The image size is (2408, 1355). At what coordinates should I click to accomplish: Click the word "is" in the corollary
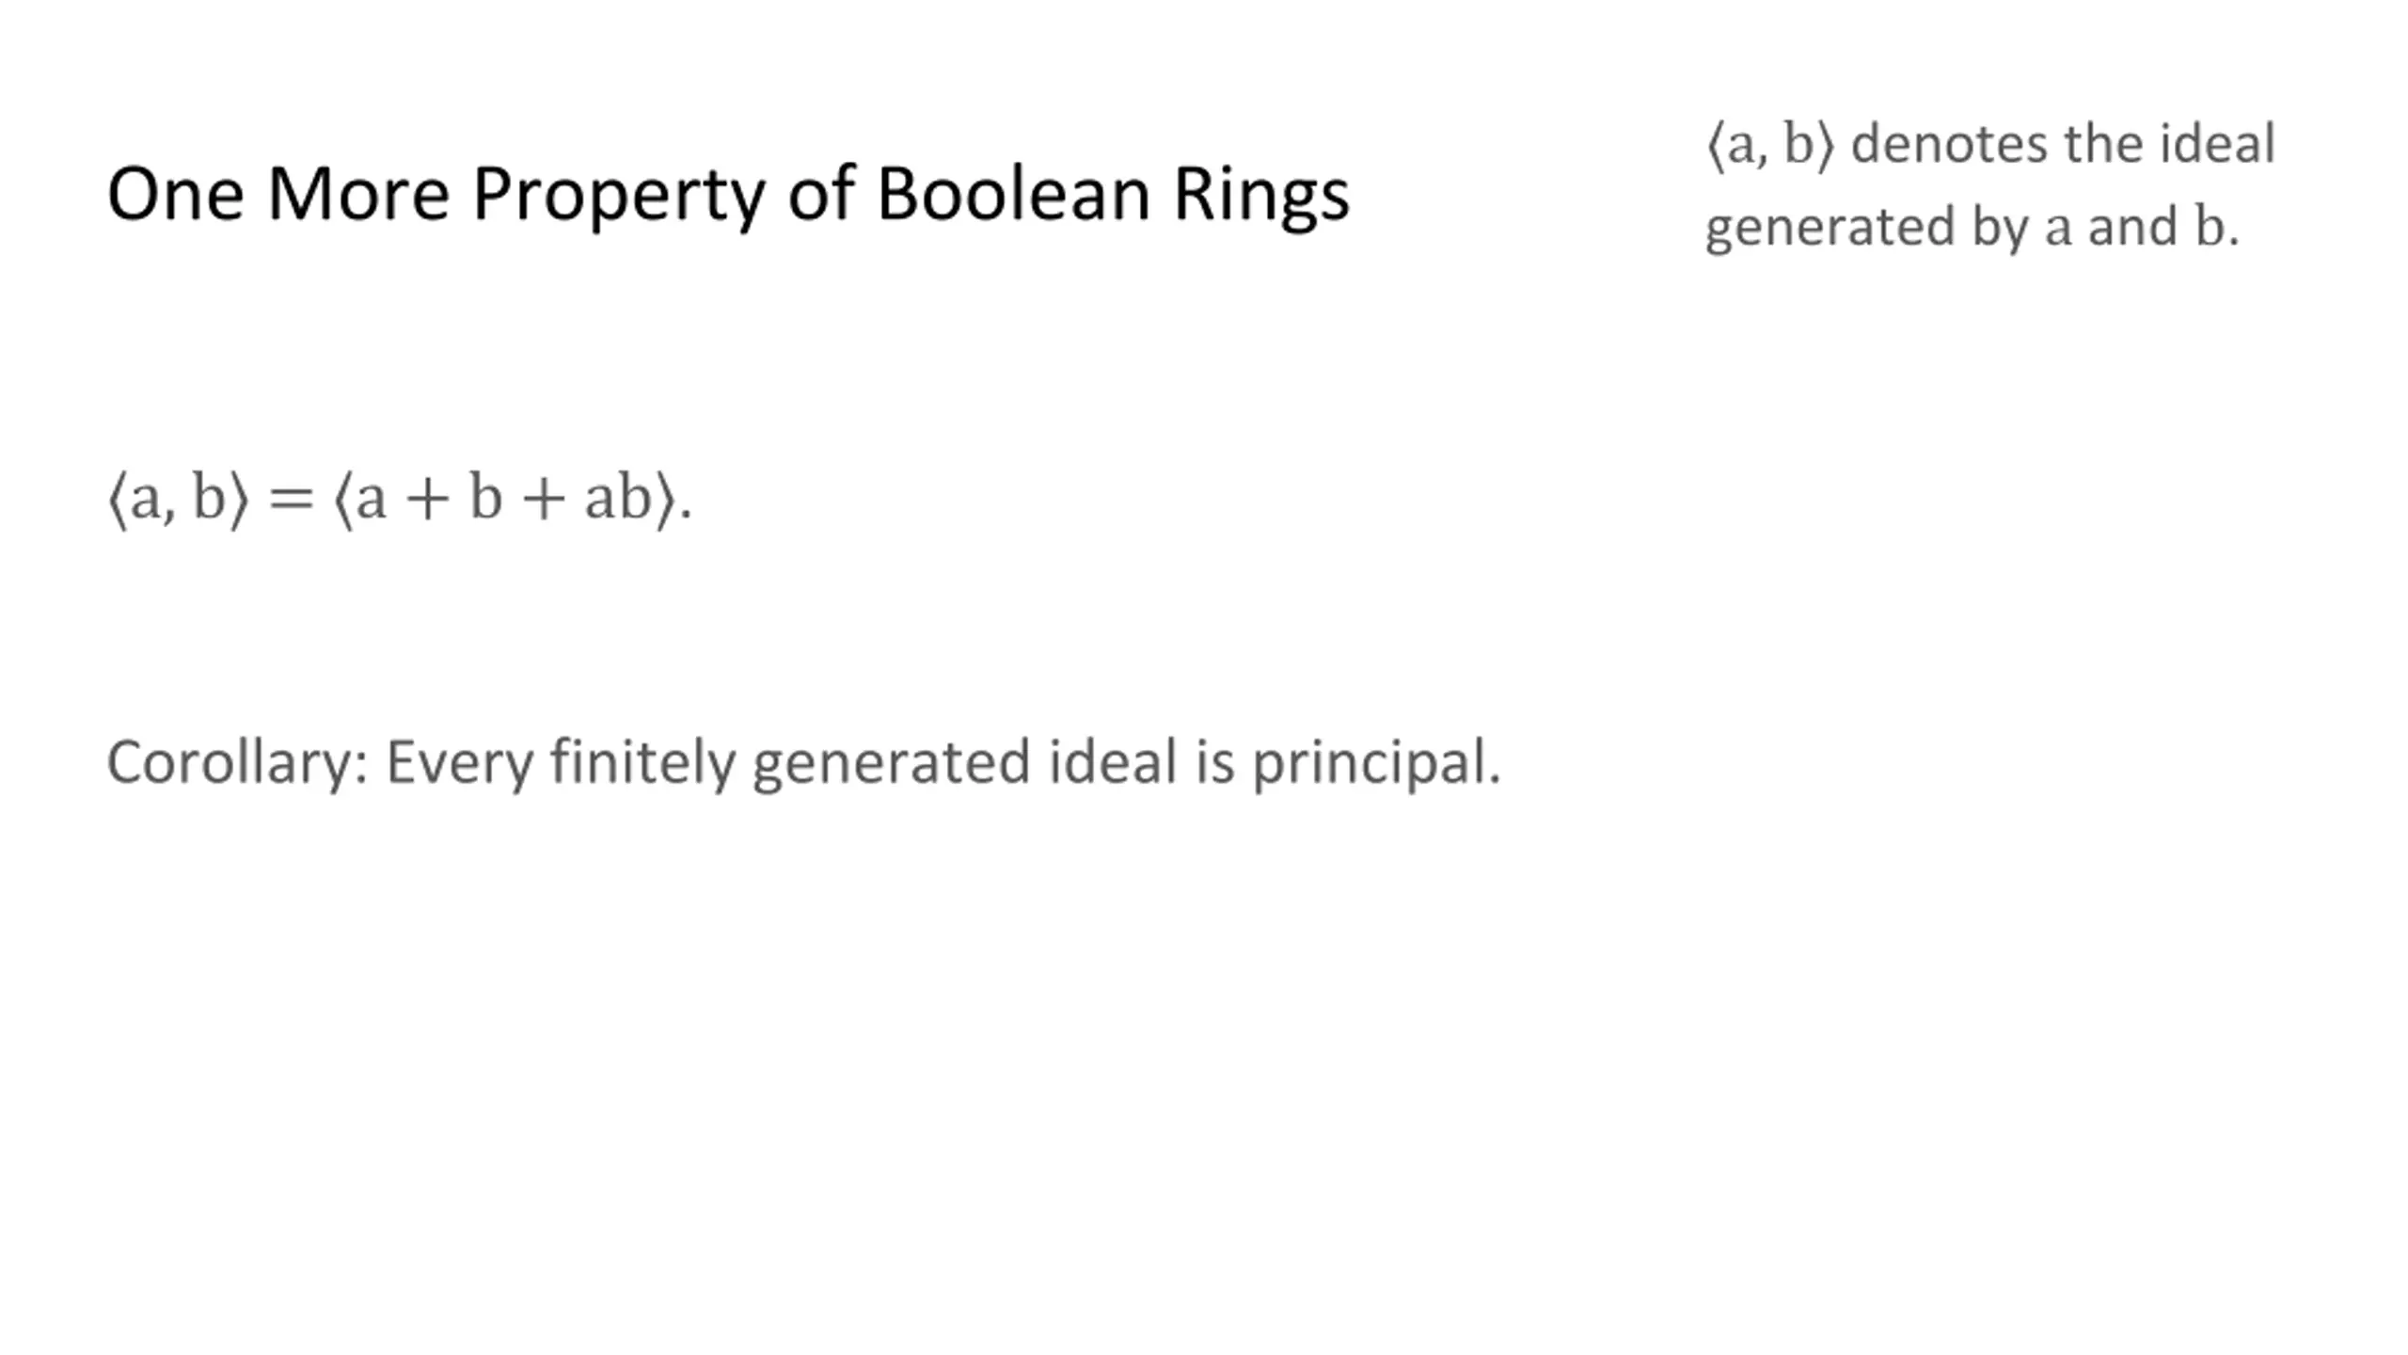click(1214, 761)
